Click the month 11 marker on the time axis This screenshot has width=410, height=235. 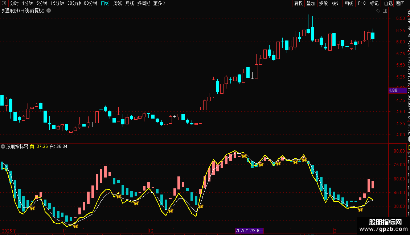[x=64, y=231]
